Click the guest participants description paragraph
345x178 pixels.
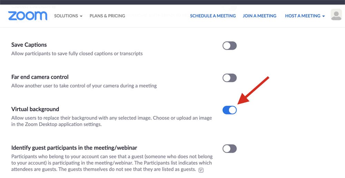point(112,163)
